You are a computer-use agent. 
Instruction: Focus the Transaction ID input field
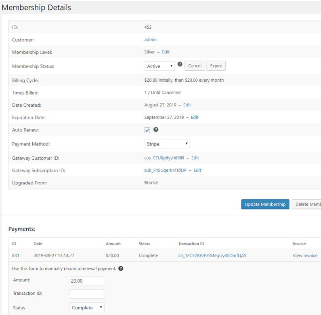pyautogui.click(x=87, y=294)
